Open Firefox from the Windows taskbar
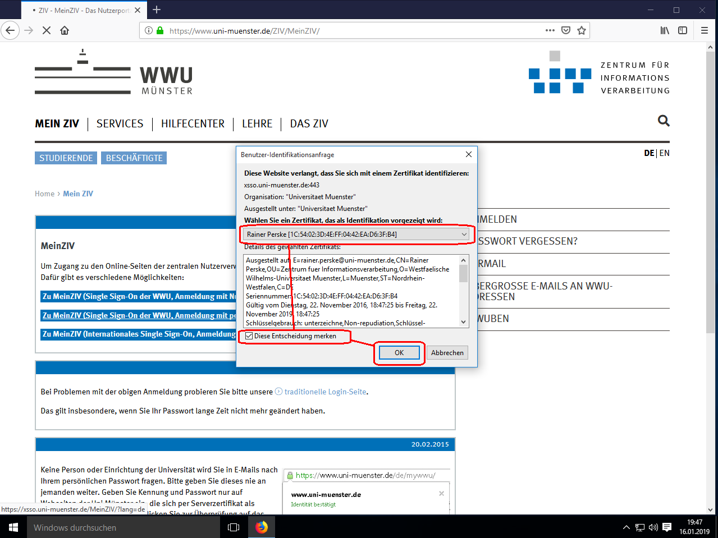This screenshot has height=538, width=718. pyautogui.click(x=262, y=527)
